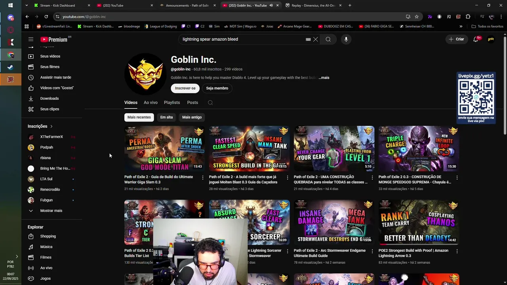Open the Giga Slam Titan thumbnail
Viewport: 507px width, 285px height.
point(164,148)
